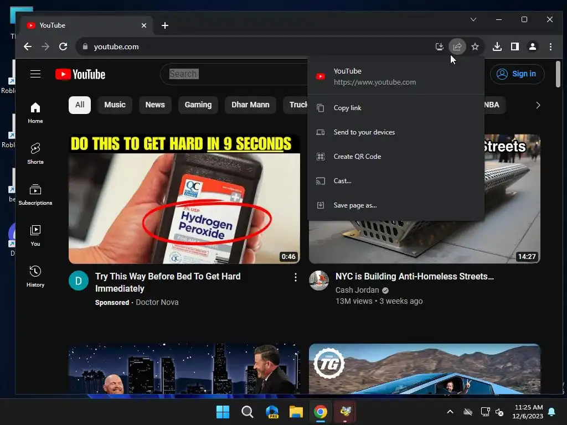Viewport: 567px width, 425px height.
Task: Select the All filter chip
Action: point(80,105)
